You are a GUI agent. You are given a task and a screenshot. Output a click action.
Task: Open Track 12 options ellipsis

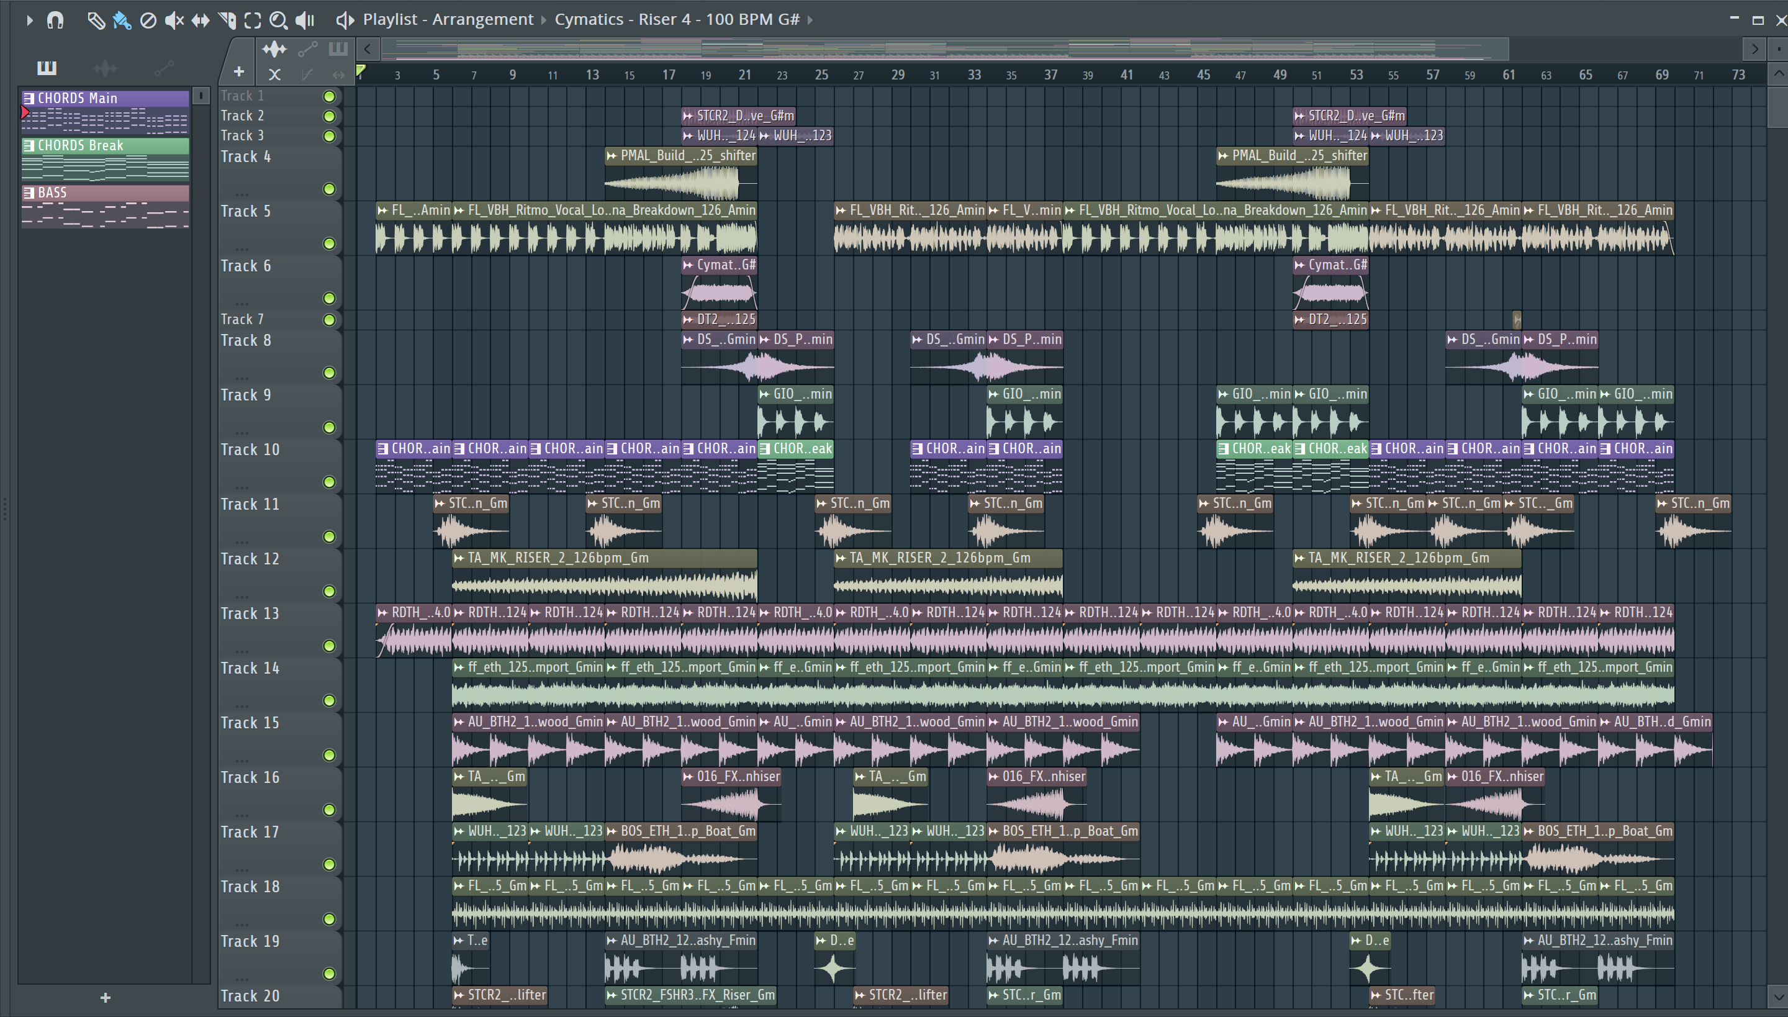(242, 596)
